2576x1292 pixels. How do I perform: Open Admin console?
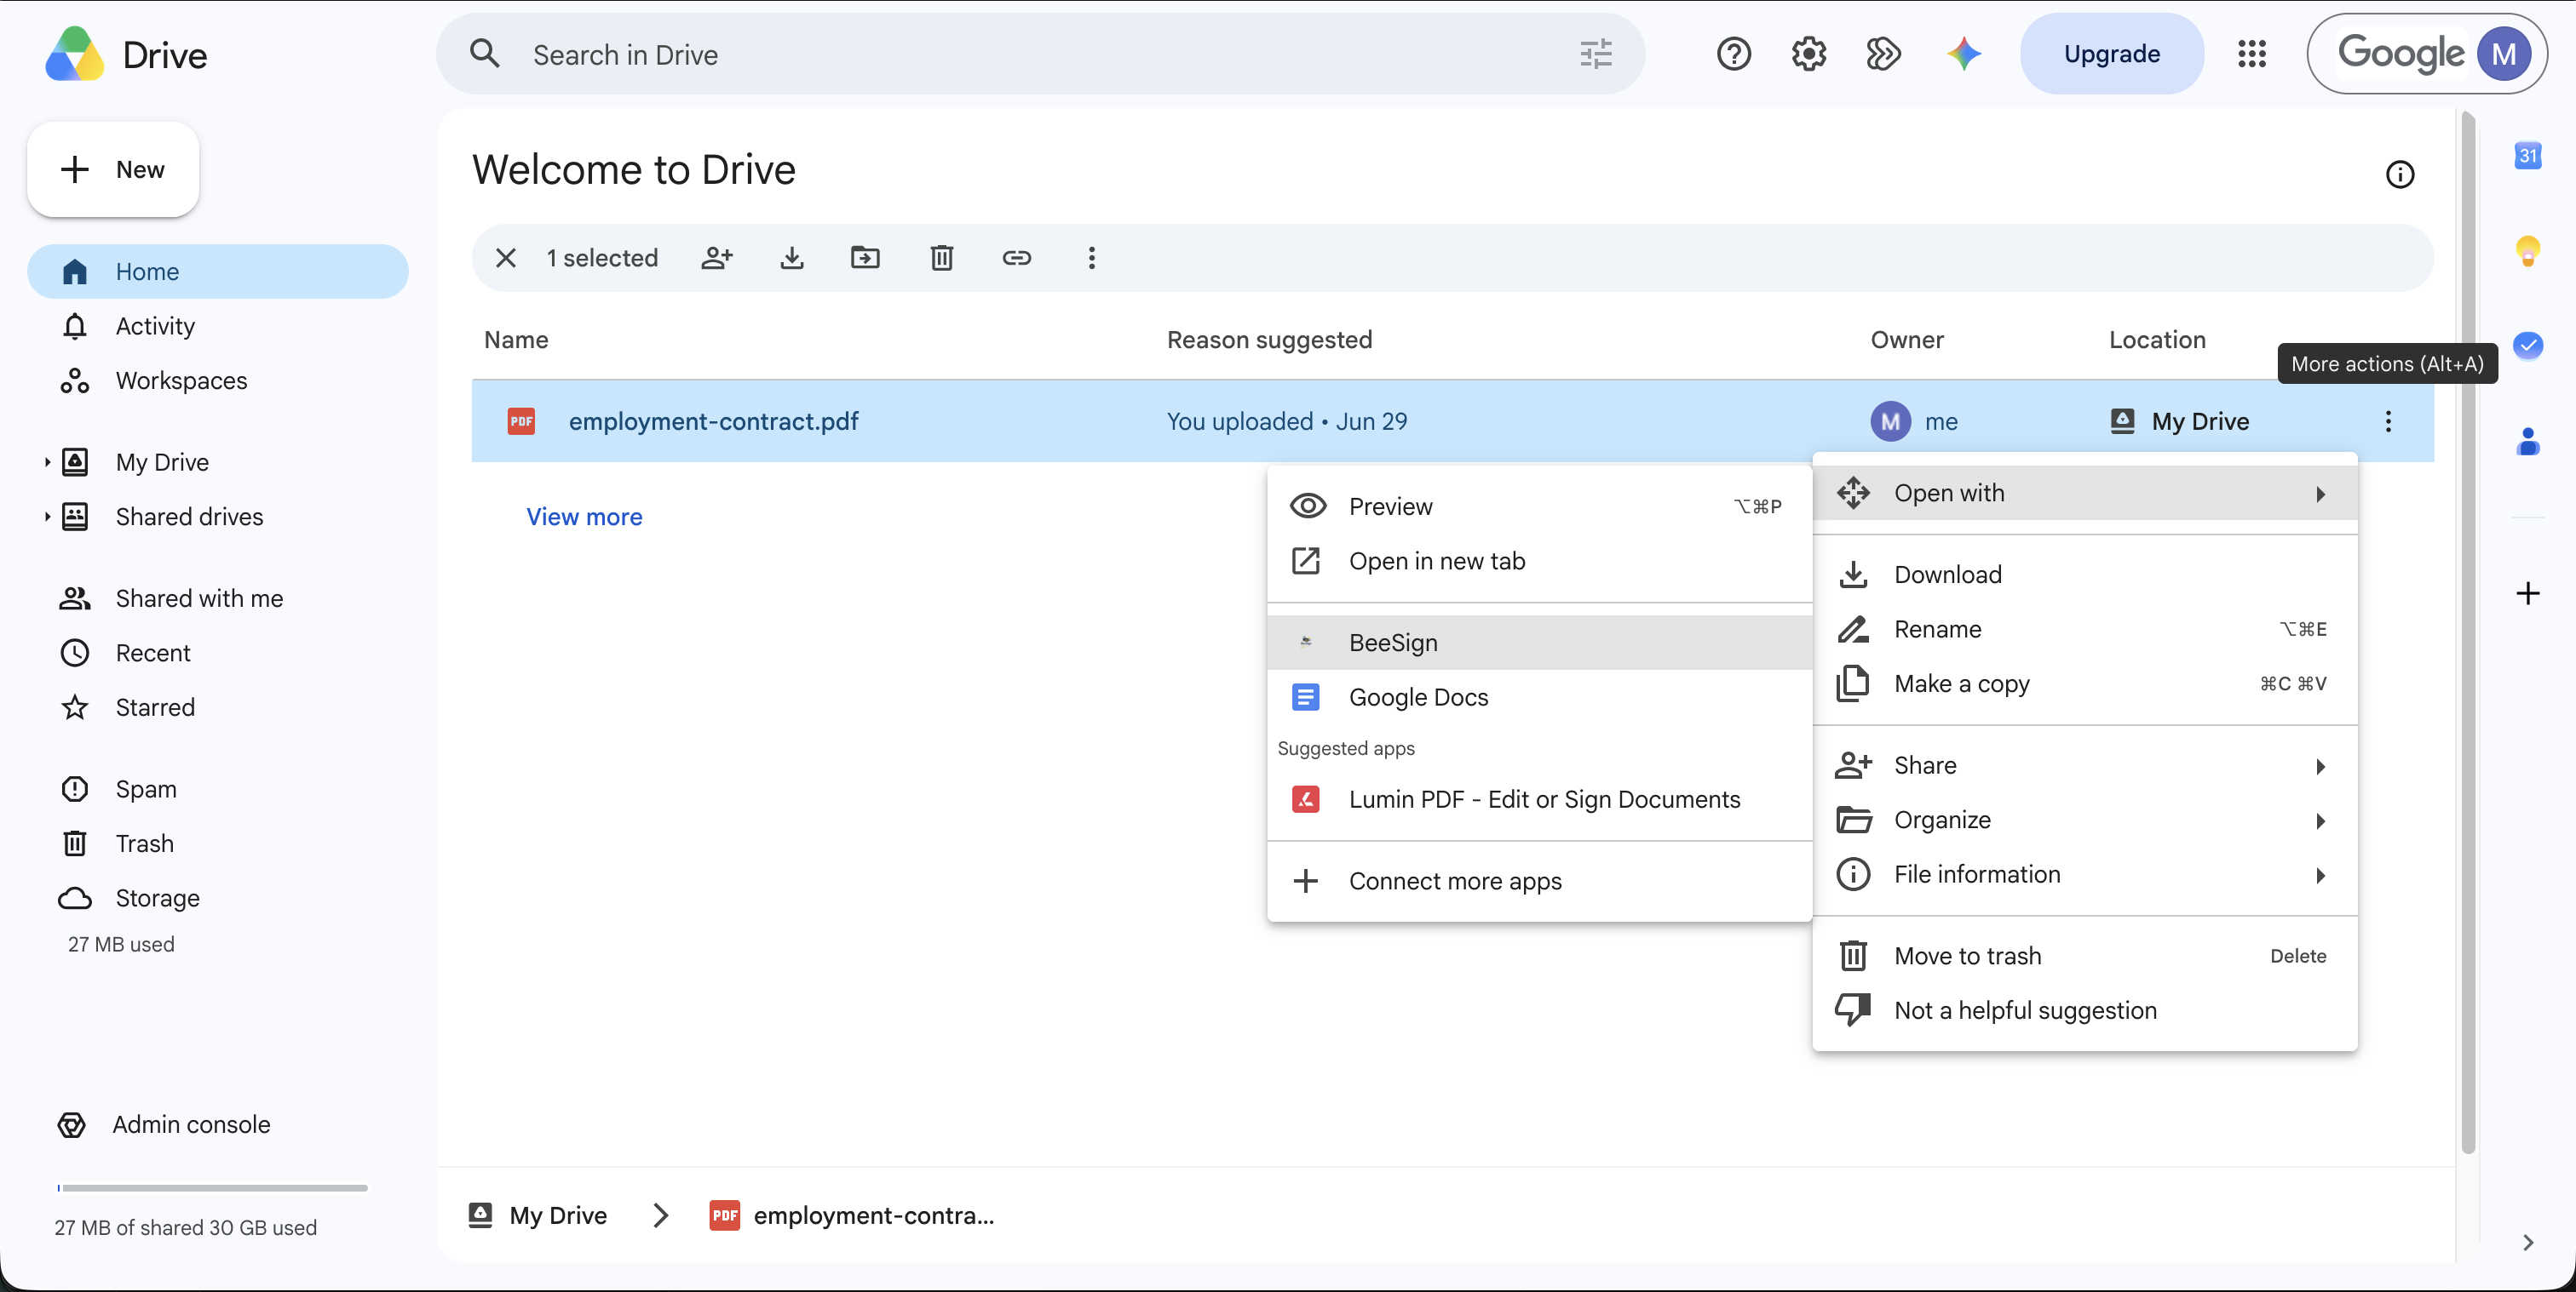(x=165, y=1124)
